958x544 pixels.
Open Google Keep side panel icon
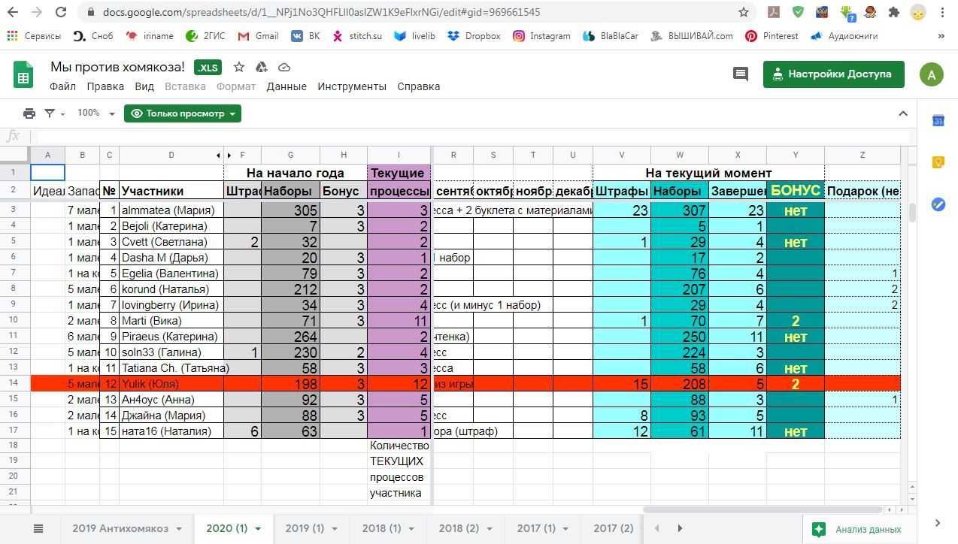[x=938, y=162]
